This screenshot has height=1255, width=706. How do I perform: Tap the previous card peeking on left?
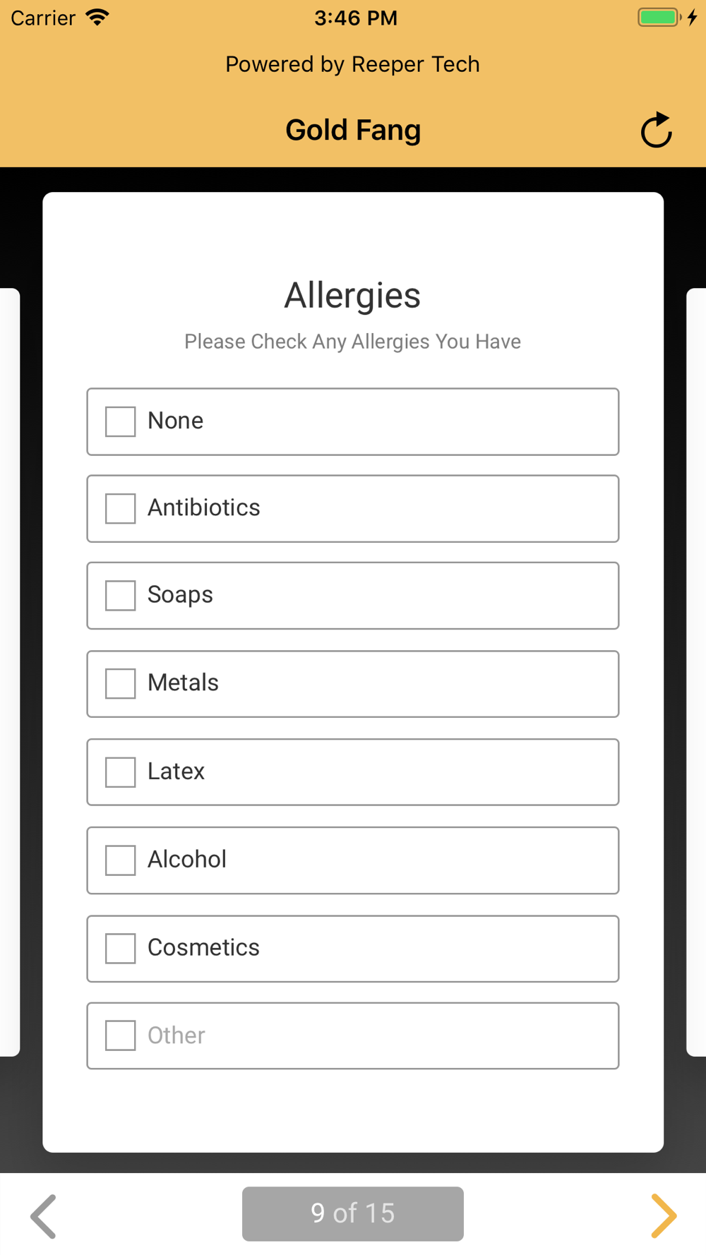coord(10,671)
